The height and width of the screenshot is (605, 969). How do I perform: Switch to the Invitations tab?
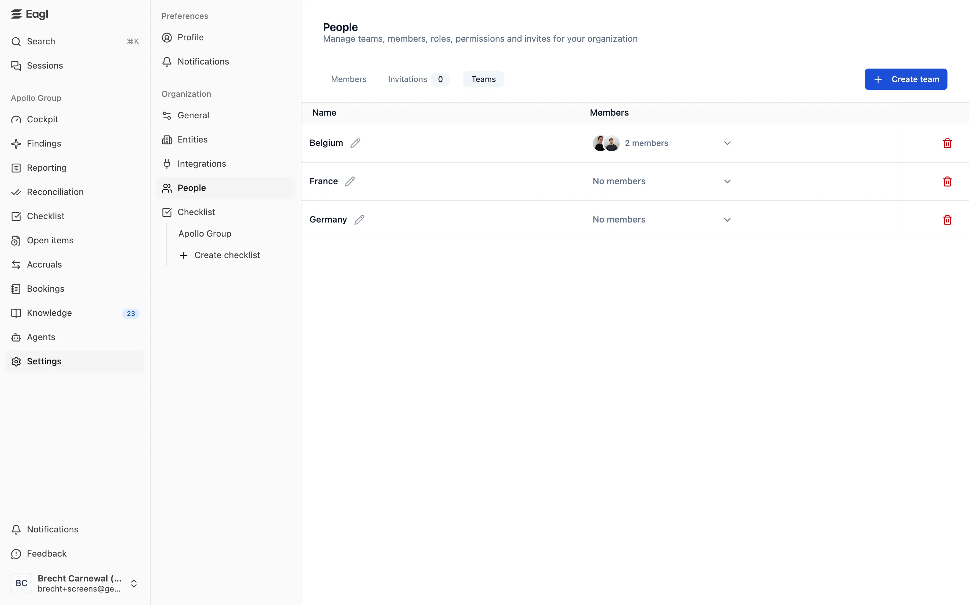pyautogui.click(x=418, y=79)
